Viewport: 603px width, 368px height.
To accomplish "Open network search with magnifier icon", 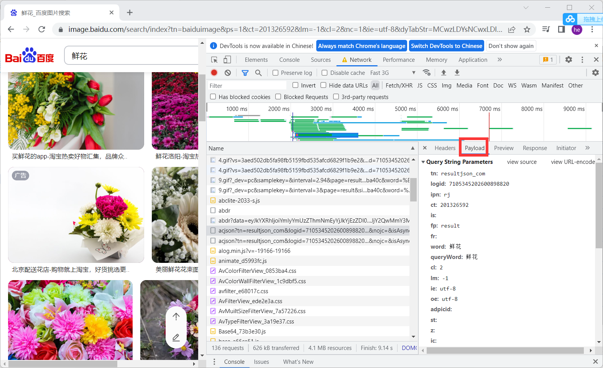I will coord(258,73).
